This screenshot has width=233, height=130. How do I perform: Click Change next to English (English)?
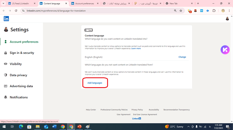[x=182, y=57]
